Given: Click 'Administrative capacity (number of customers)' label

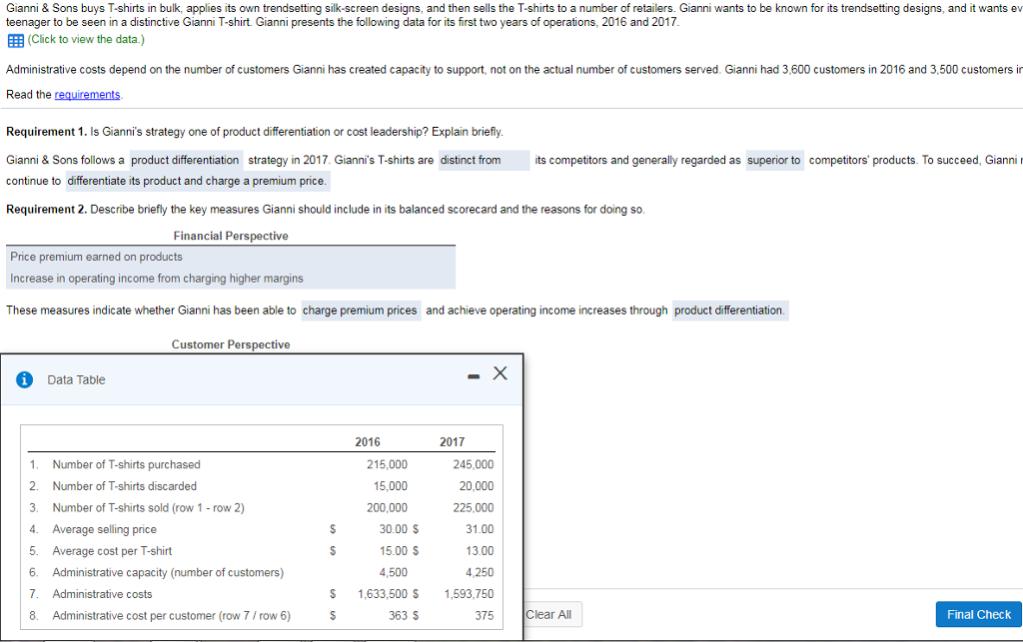Looking at the screenshot, I should tap(168, 572).
